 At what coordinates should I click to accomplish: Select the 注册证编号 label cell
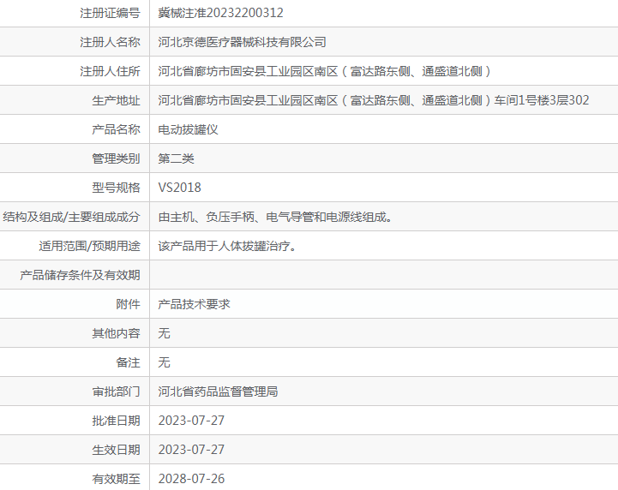[x=110, y=13]
